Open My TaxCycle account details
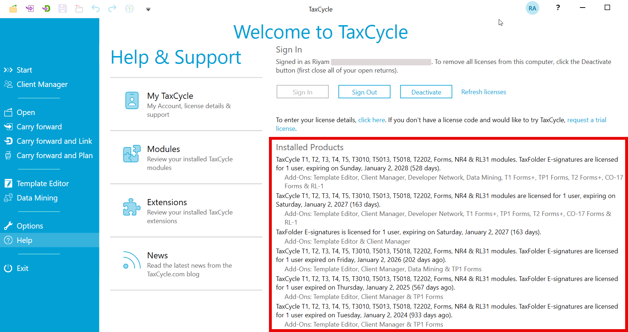This screenshot has height=332, width=628. coord(186,105)
